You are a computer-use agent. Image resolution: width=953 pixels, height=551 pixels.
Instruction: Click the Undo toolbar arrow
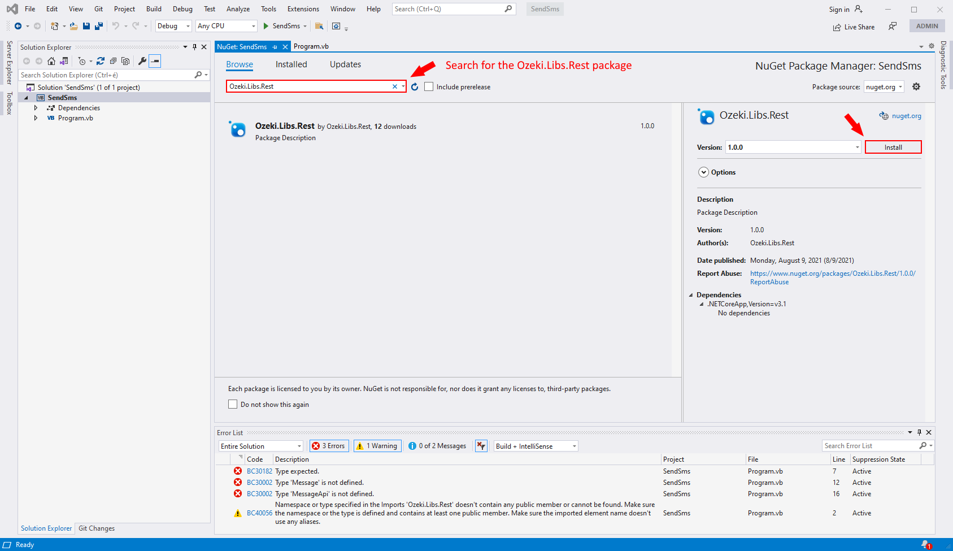[115, 26]
